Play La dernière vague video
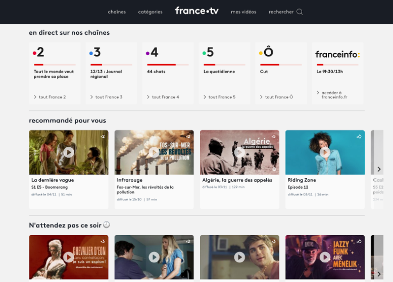Screen dimensions: 393x282 (69, 152)
